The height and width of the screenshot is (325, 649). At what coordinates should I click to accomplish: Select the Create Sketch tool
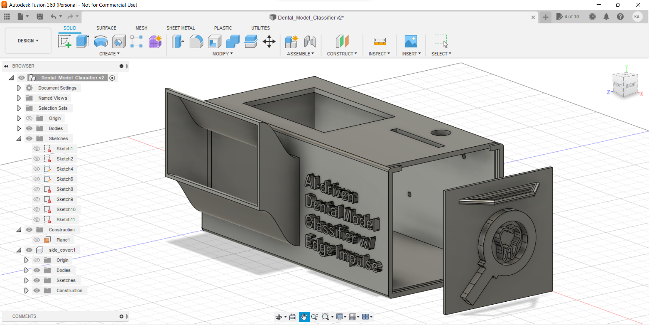(x=64, y=42)
